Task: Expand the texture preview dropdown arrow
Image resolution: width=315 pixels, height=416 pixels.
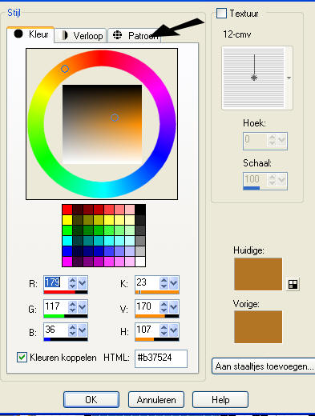Action: (x=289, y=78)
